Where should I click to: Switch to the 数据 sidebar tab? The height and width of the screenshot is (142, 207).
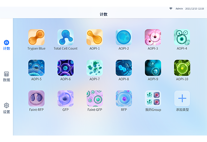(6, 76)
